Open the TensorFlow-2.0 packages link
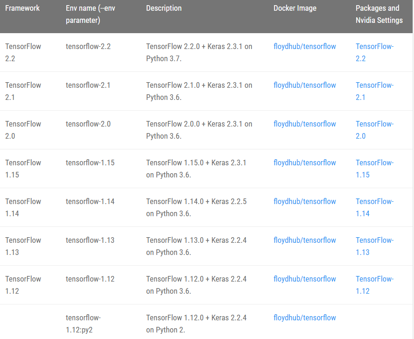The image size is (414, 339). (x=375, y=130)
